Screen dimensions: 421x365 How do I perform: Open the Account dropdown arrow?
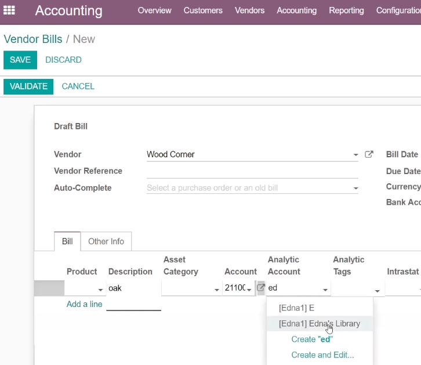pos(249,290)
